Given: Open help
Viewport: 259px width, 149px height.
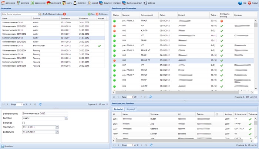Looking at the screenshot, I should click(x=242, y=3).
